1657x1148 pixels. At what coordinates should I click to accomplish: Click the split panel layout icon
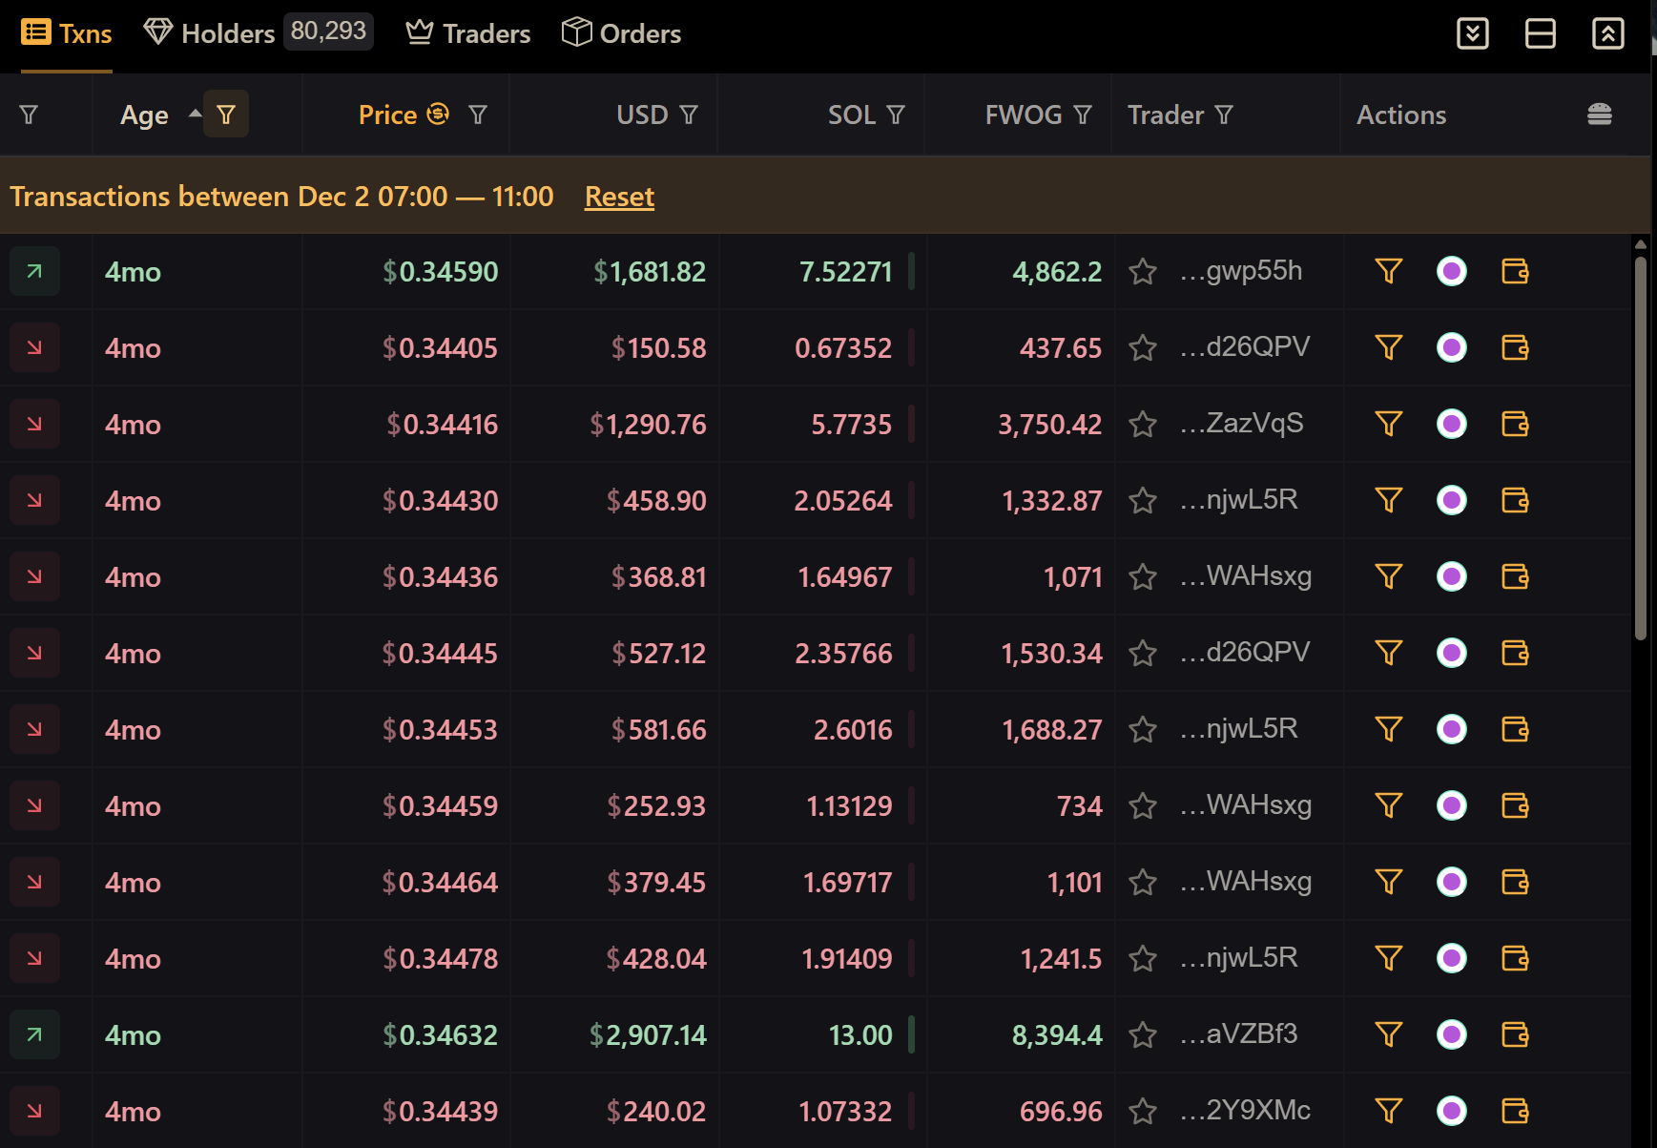click(1540, 33)
